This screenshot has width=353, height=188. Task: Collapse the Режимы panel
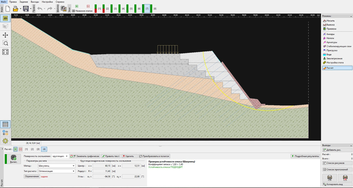click(351, 16)
